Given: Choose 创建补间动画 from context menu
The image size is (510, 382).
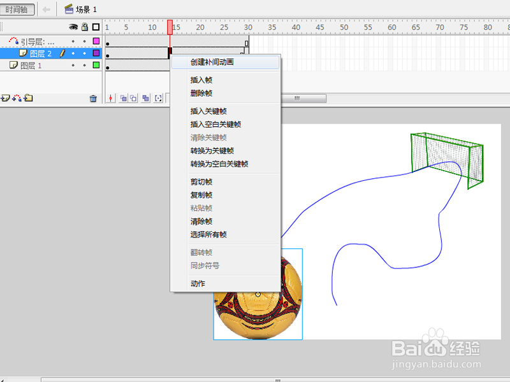Looking at the screenshot, I should (x=225, y=62).
